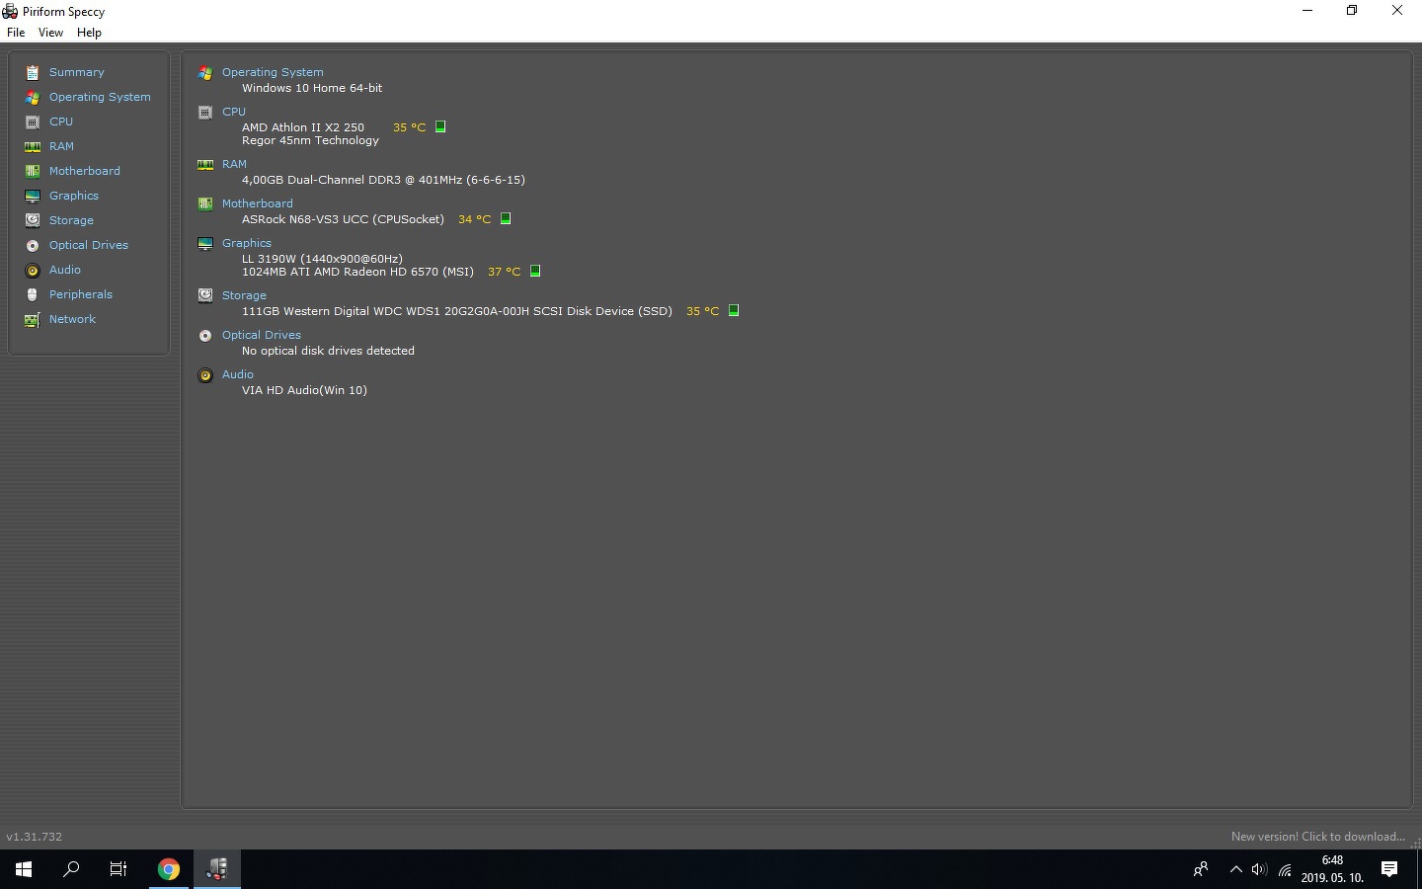1422x889 pixels.
Task: Click the green CPU temperature indicator
Action: [x=440, y=126]
